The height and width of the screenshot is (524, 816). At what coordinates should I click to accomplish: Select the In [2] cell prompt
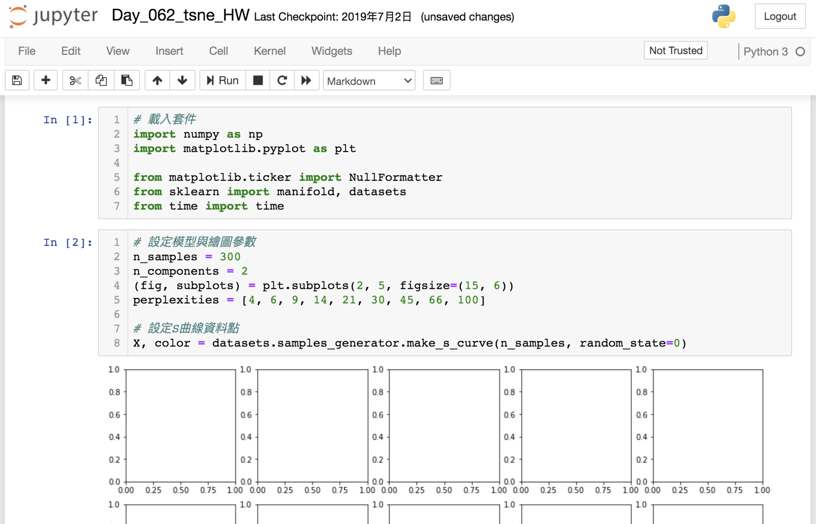tap(68, 242)
